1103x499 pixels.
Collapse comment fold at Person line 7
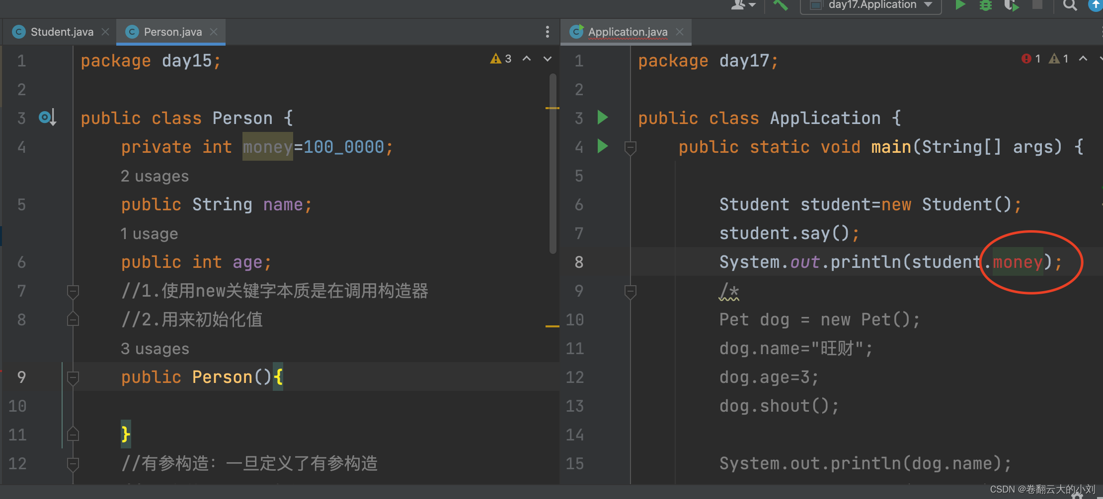[x=73, y=292]
